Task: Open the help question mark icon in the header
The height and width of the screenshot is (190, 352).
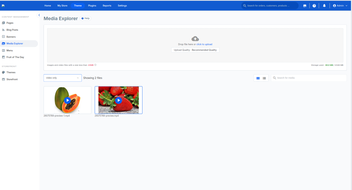Action: pos(314,6)
